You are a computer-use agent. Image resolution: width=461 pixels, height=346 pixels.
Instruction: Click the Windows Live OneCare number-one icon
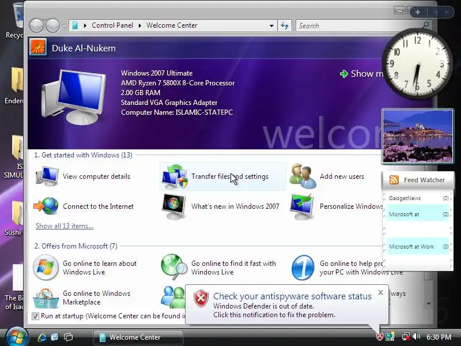click(303, 268)
